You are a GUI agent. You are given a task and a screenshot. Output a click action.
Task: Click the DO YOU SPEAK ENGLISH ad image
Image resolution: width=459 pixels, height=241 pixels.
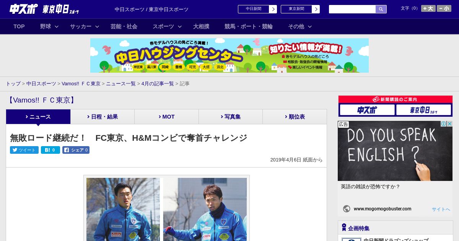[x=395, y=151]
